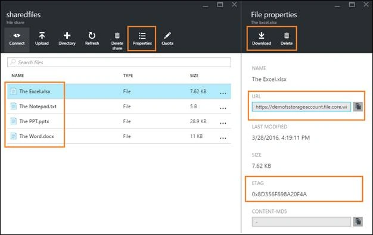Click the sharedfiles blade title
373x235 pixels.
pyautogui.click(x=23, y=14)
